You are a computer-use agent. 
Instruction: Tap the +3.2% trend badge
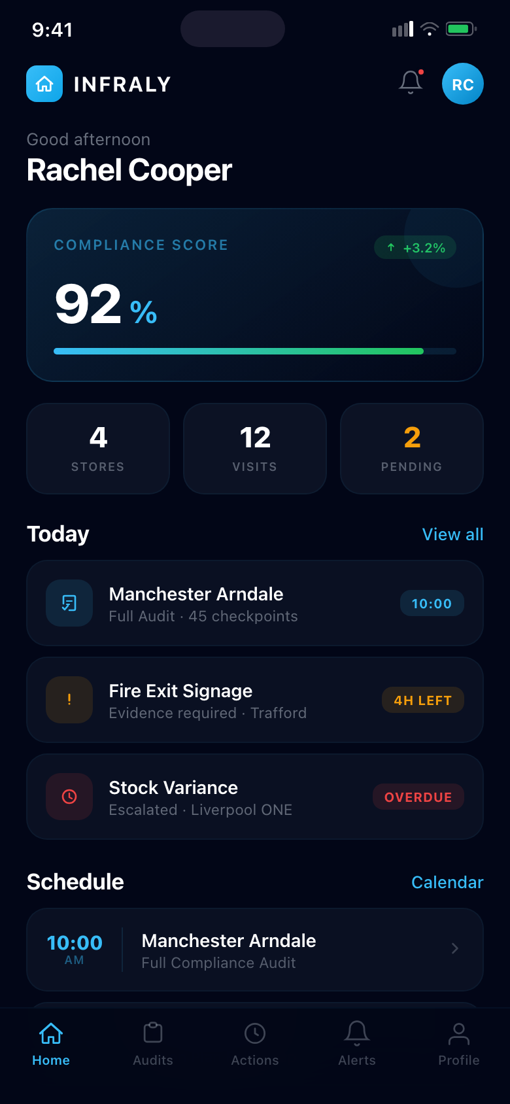[x=415, y=248]
